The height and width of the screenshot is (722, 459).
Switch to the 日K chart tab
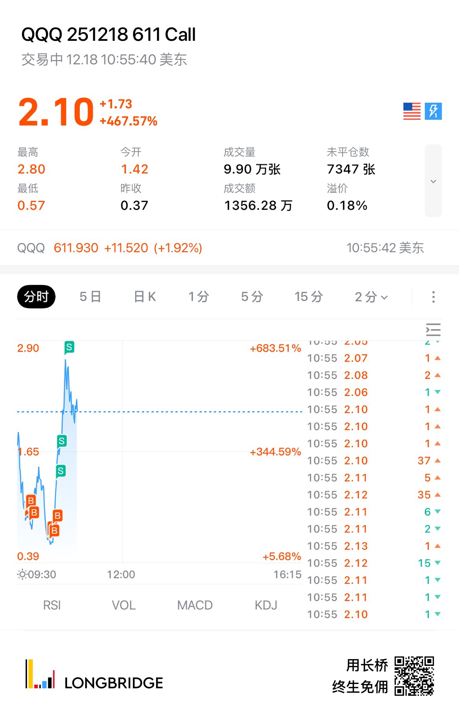point(145,297)
